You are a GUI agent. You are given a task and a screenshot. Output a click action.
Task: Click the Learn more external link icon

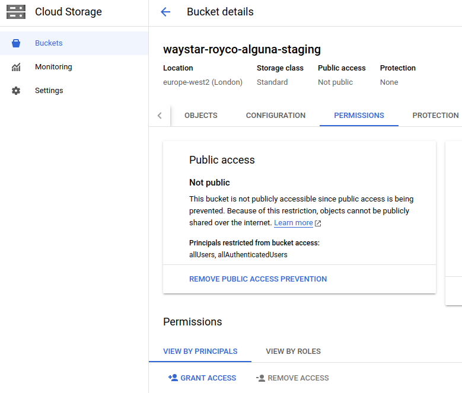pyautogui.click(x=318, y=223)
